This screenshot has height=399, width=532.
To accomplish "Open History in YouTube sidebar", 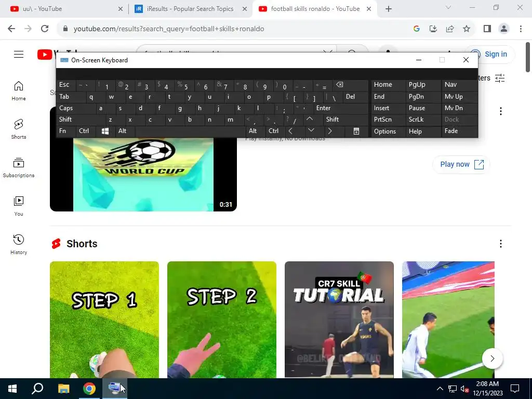I will [19, 245].
